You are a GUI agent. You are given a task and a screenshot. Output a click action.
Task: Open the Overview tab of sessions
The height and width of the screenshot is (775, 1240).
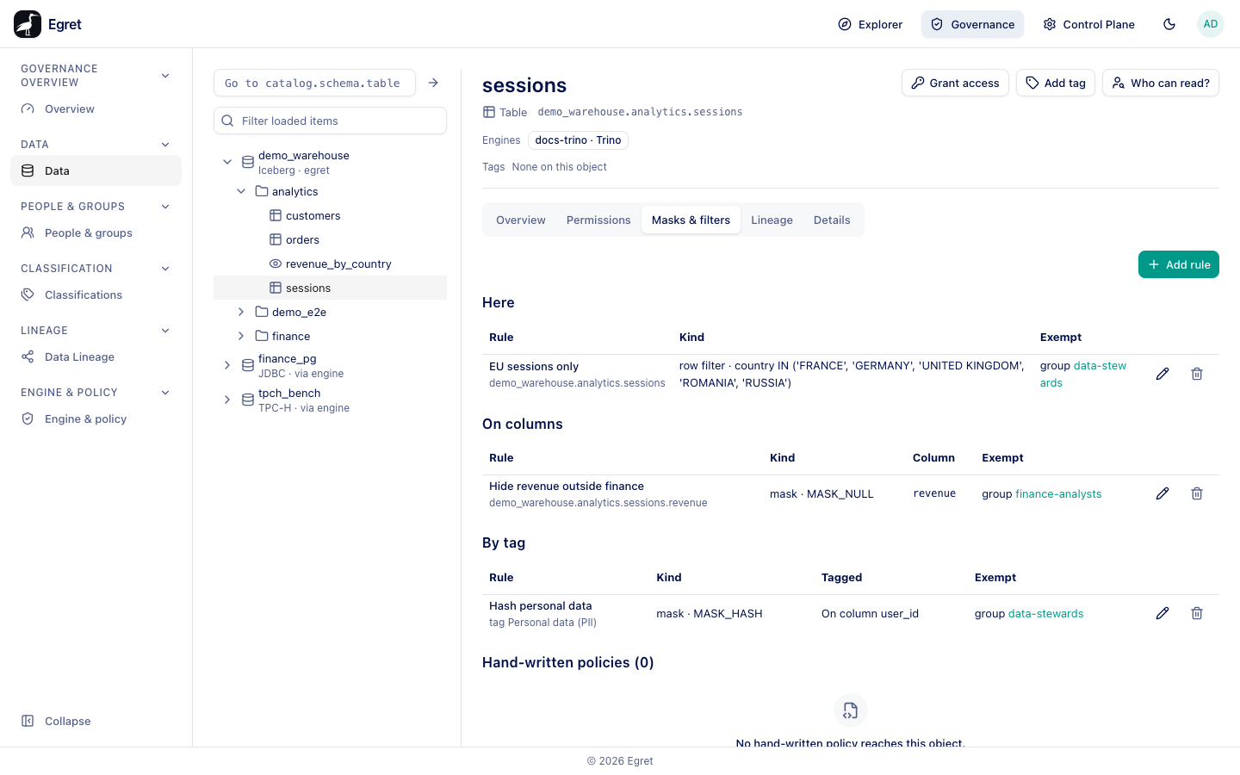pyautogui.click(x=521, y=220)
